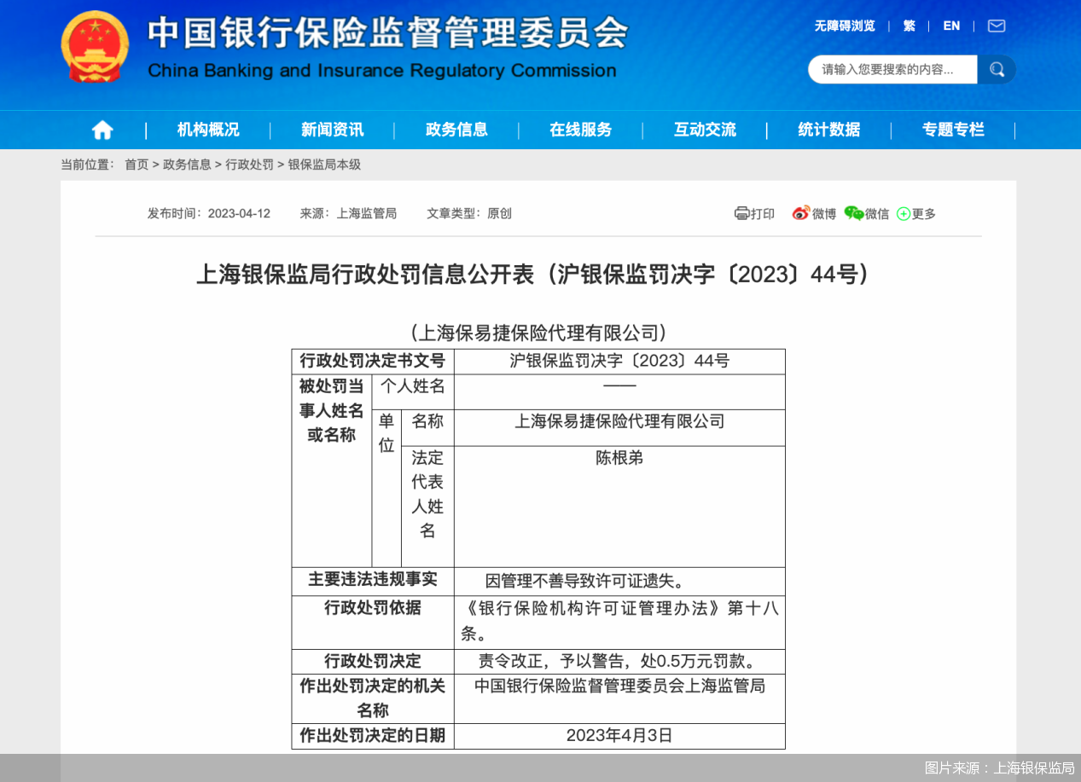This screenshot has height=782, width=1081.
Task: Open the 统计数据 menu
Action: coord(828,129)
